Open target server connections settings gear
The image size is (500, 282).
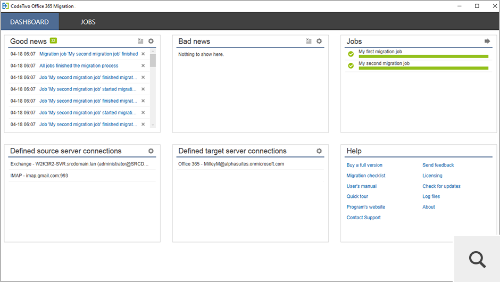[x=319, y=151]
